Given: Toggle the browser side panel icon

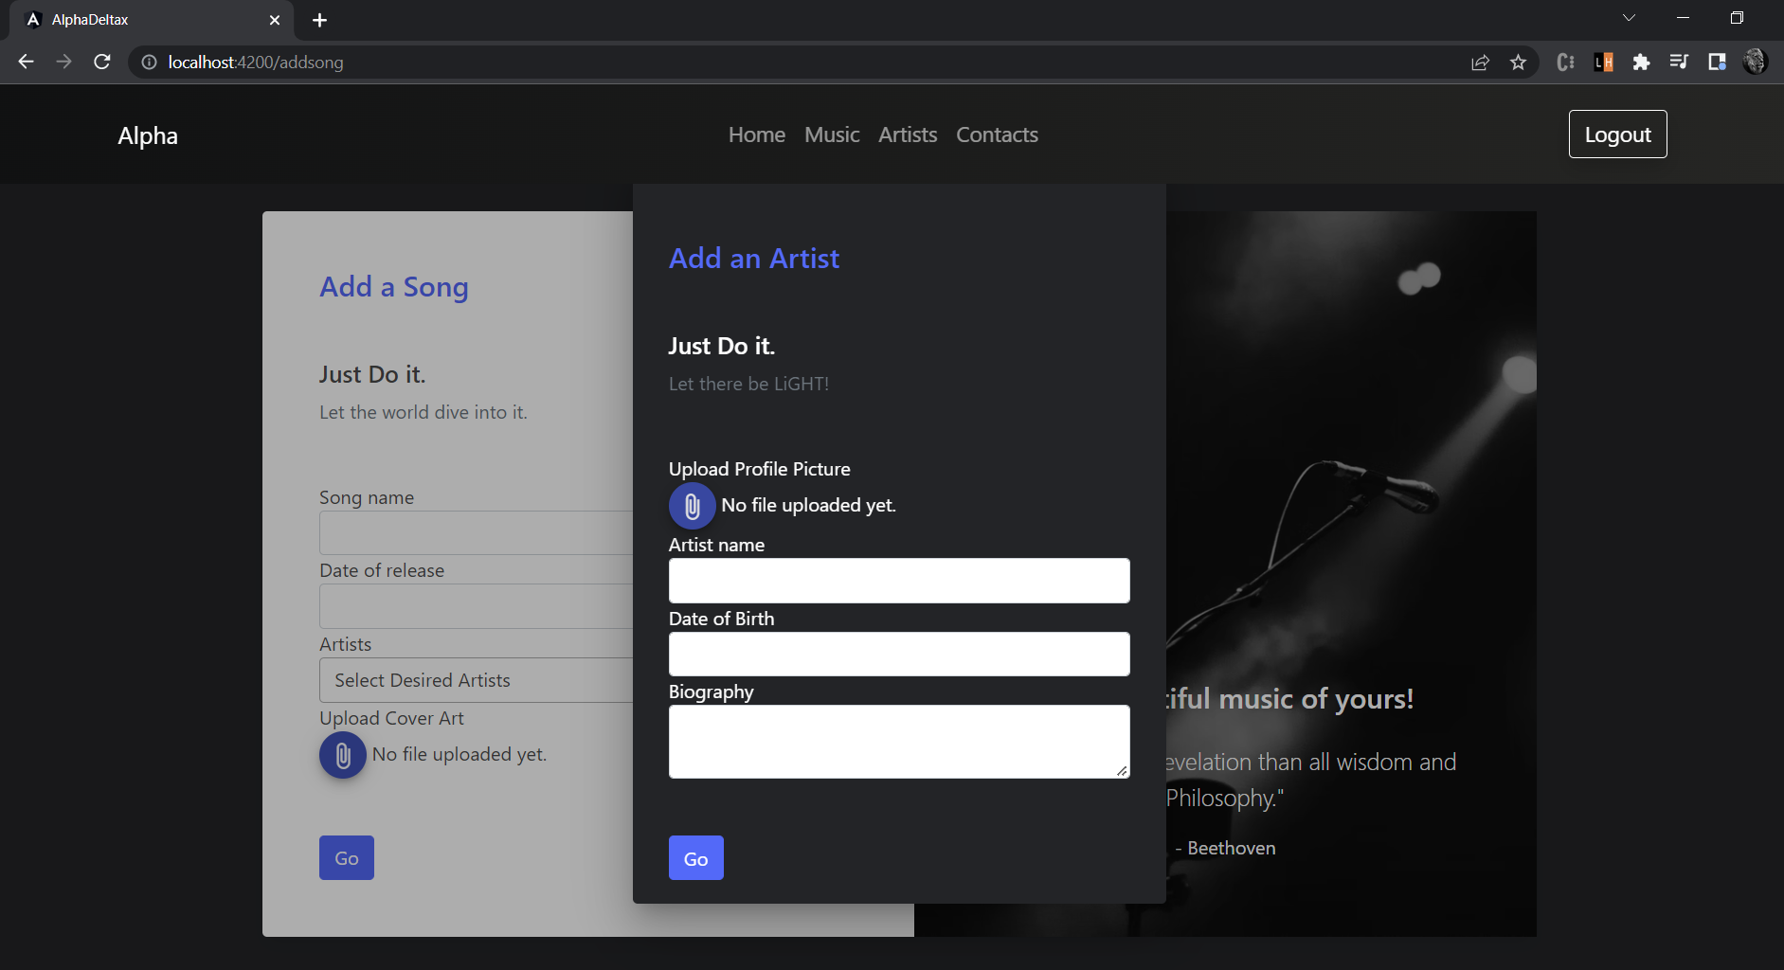Looking at the screenshot, I should (x=1717, y=63).
